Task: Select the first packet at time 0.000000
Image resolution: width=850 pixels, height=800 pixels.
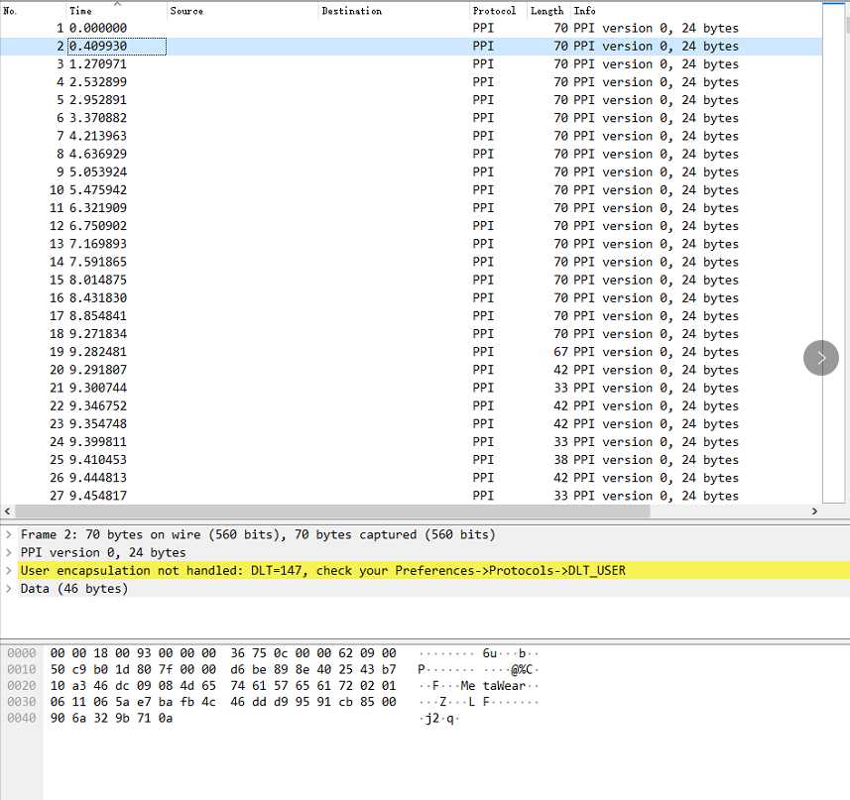Action: click(298, 28)
